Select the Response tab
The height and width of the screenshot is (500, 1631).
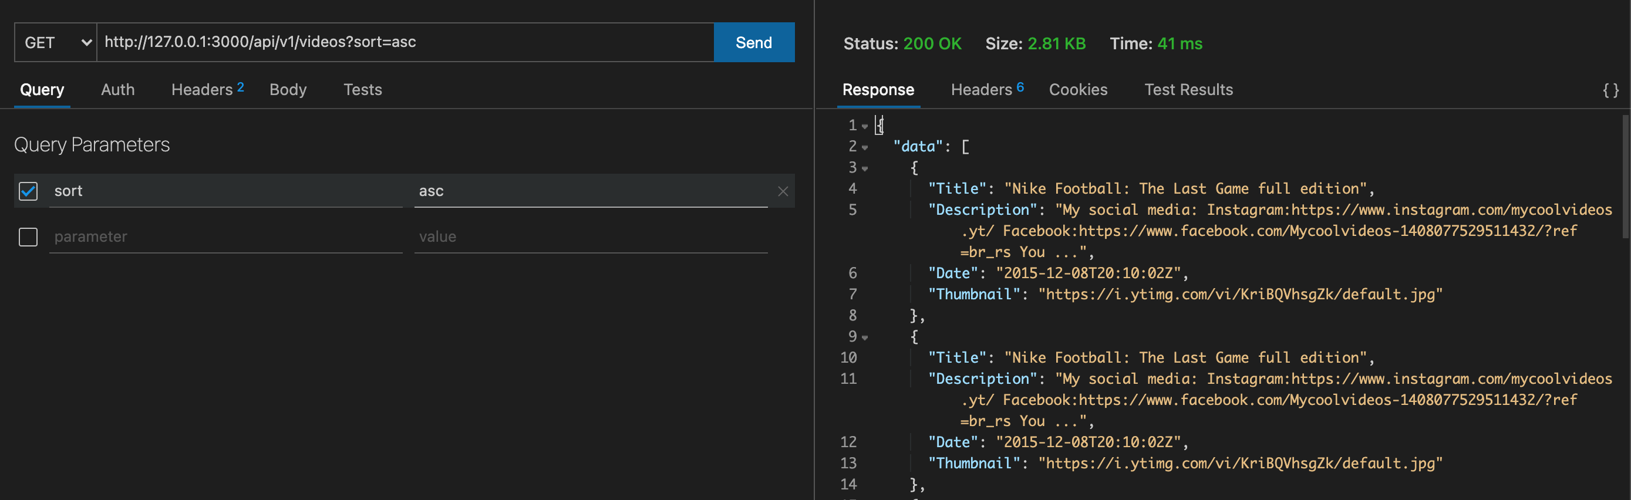(878, 90)
